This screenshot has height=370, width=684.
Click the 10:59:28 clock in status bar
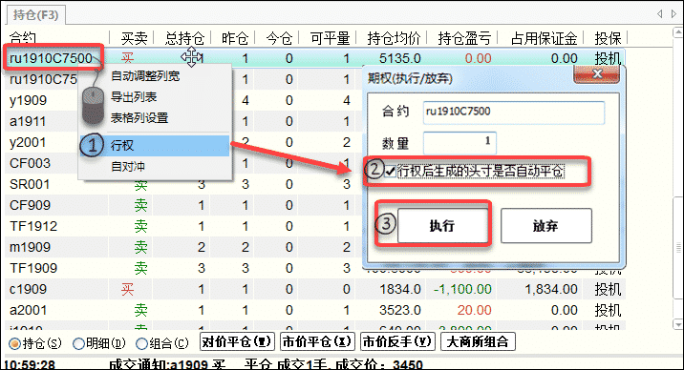(x=30, y=364)
